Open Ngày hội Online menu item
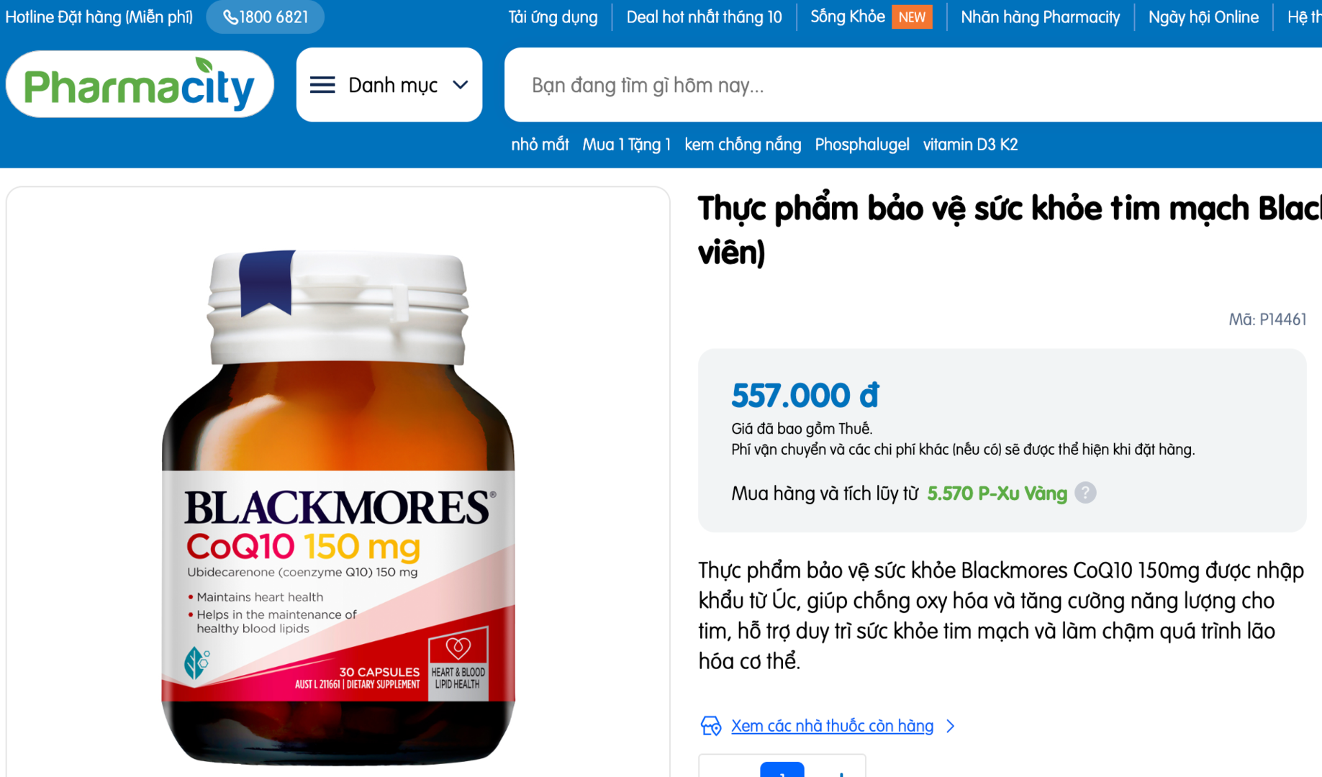This screenshot has height=777, width=1322. coord(1203,17)
